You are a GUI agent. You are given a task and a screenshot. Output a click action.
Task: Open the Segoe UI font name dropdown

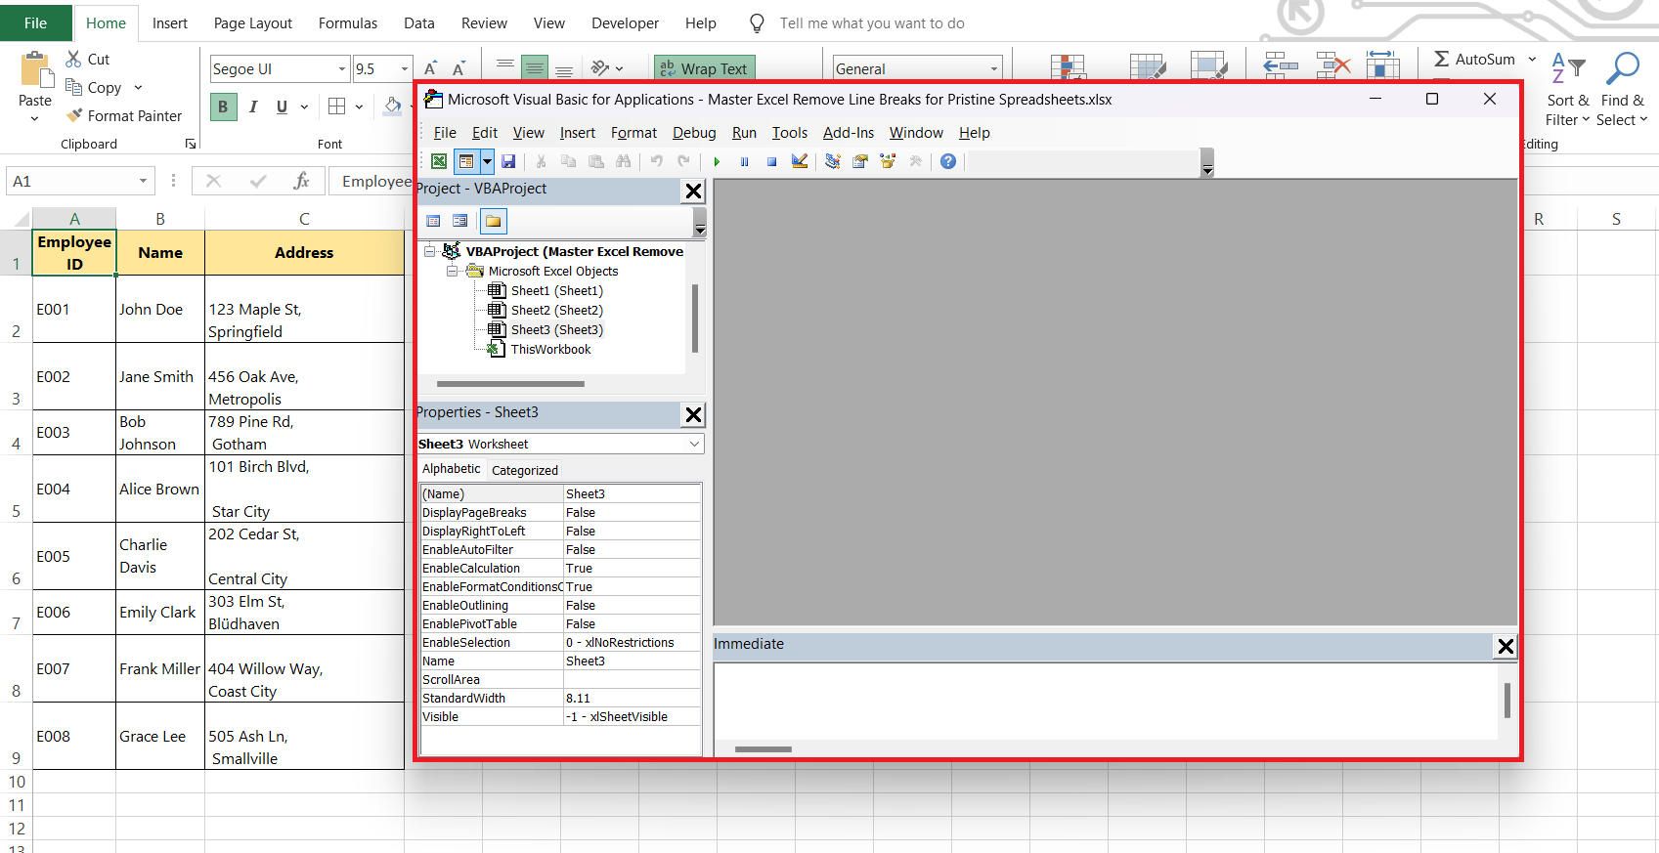[x=342, y=68]
